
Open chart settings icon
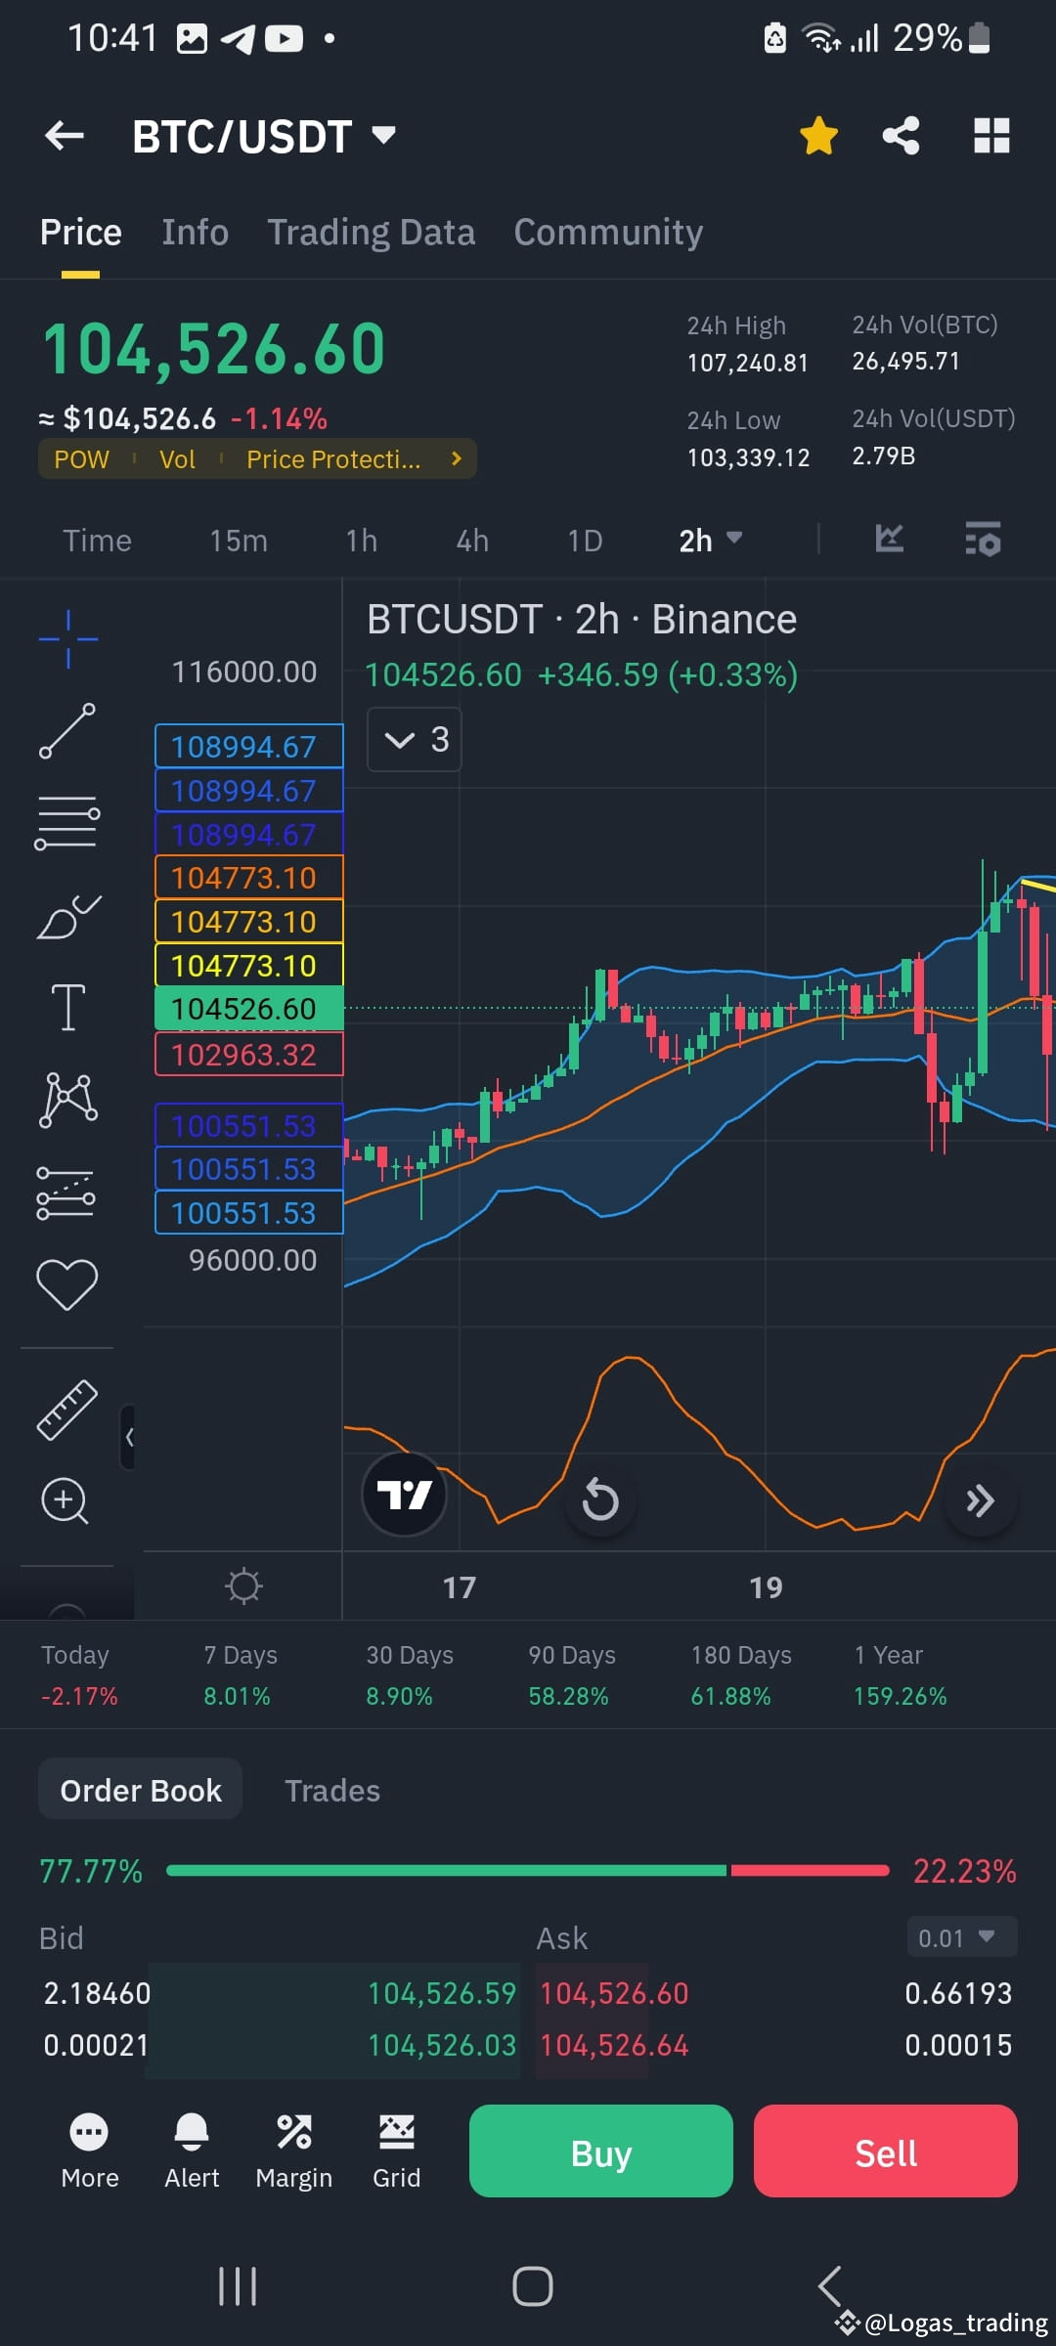click(983, 539)
